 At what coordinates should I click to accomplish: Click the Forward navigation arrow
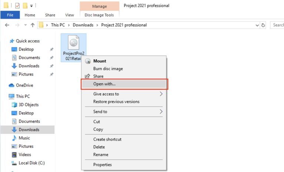pyautogui.click(x=17, y=25)
